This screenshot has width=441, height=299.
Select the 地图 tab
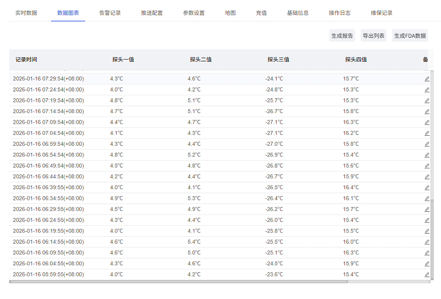point(230,13)
